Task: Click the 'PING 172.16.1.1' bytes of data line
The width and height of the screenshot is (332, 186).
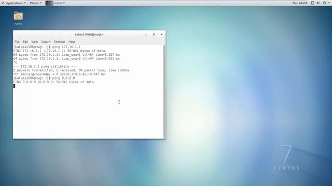Action: [x=60, y=51]
